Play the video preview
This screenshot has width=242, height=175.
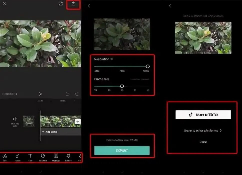[x=40, y=94]
